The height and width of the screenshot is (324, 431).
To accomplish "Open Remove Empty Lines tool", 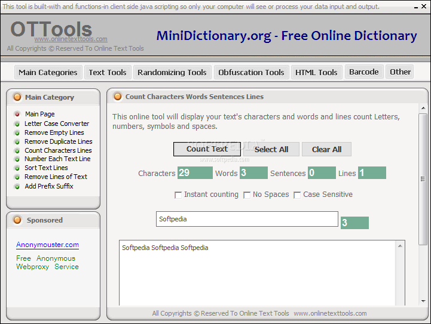I will pos(54,133).
